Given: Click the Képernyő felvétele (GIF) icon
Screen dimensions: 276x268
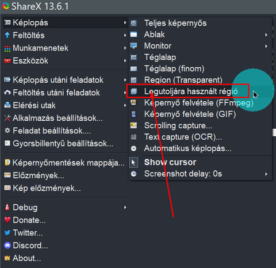Looking at the screenshot, I should 133,114.
